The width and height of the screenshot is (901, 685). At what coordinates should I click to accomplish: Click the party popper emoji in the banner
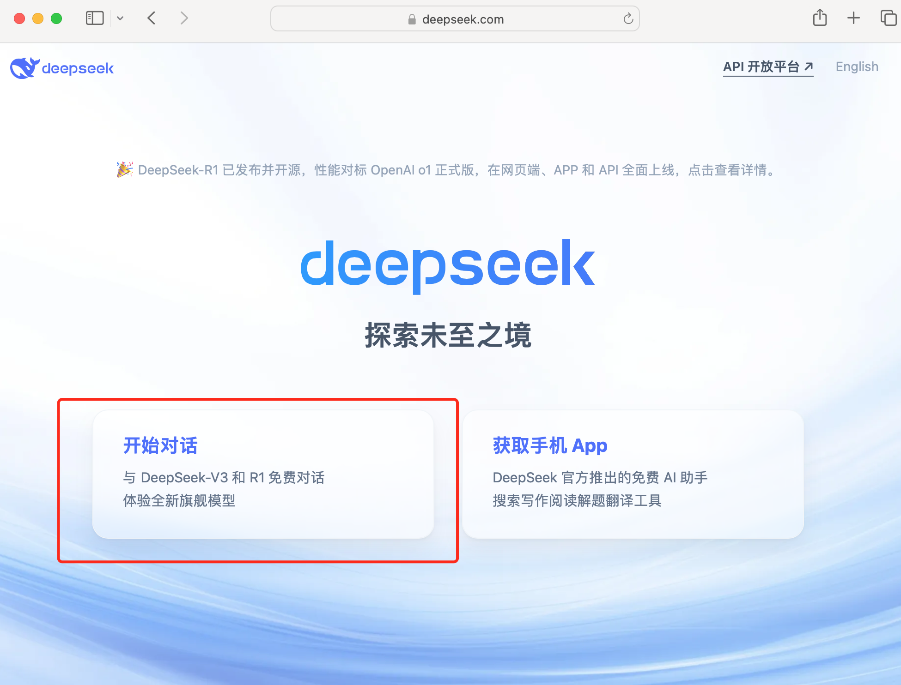click(x=125, y=169)
